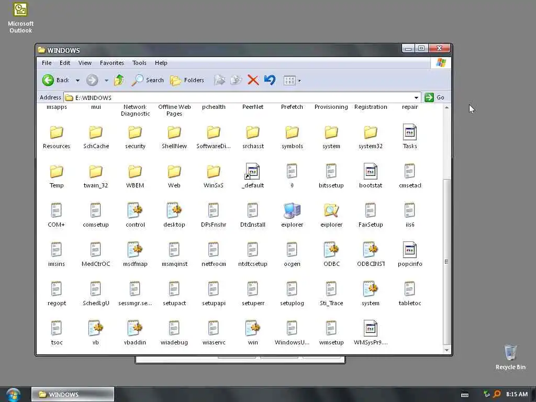536x402 pixels.
Task: Click the Forward navigation arrow icon
Action: pos(92,80)
